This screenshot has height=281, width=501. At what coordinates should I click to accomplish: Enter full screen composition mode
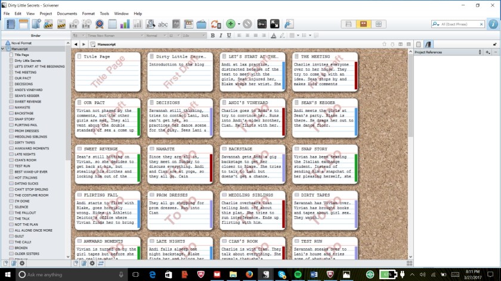point(275,24)
